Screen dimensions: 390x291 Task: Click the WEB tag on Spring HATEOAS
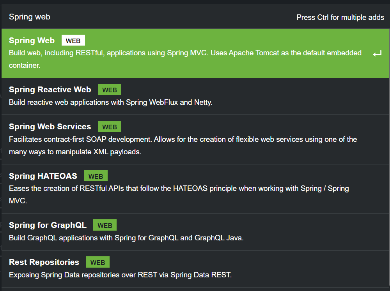click(x=96, y=176)
